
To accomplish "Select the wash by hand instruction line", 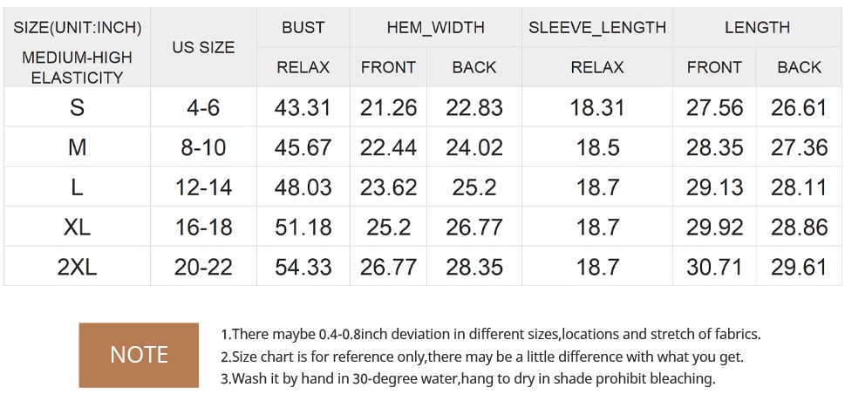I will (x=467, y=378).
